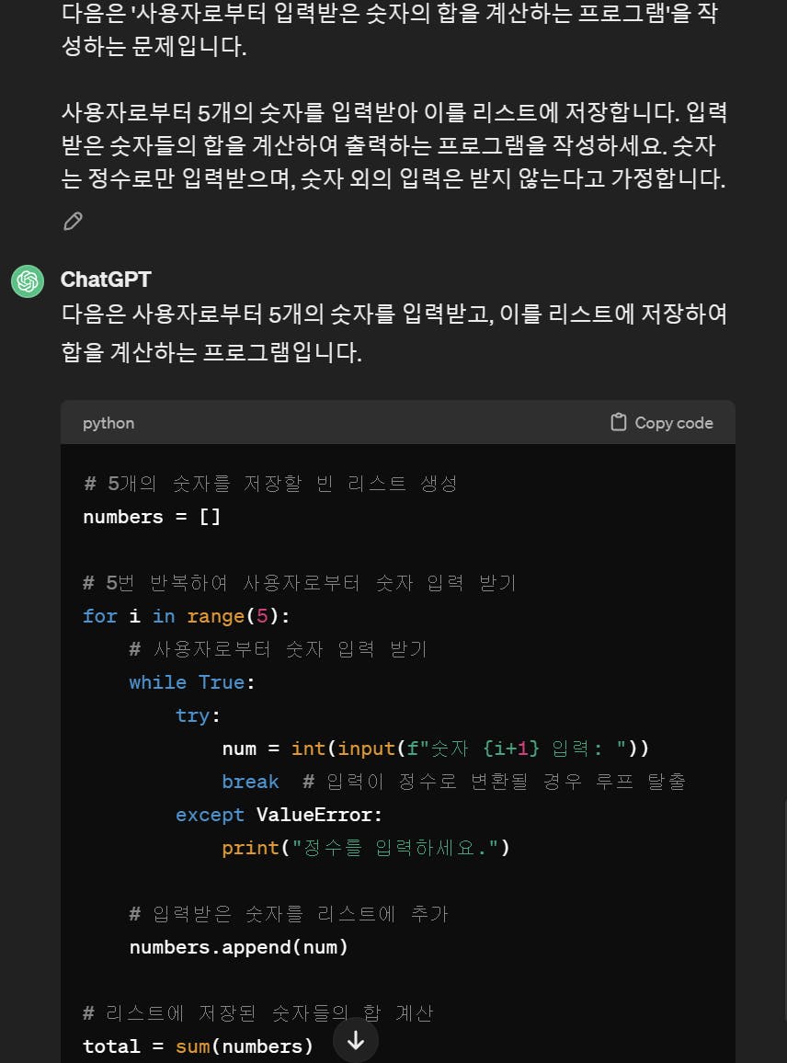Click the "# 5개의 숫자를 저장할 빈 리스트 생성" comment

(270, 484)
